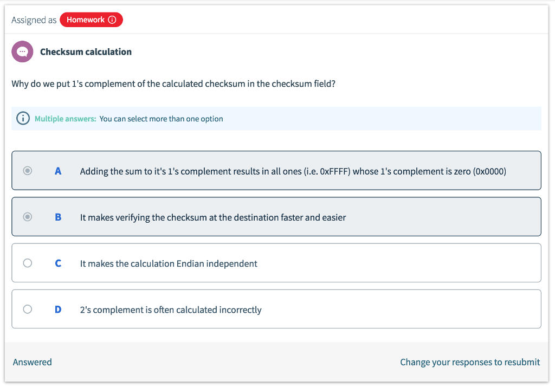
Task: Click the letter D label
Action: 58,309
